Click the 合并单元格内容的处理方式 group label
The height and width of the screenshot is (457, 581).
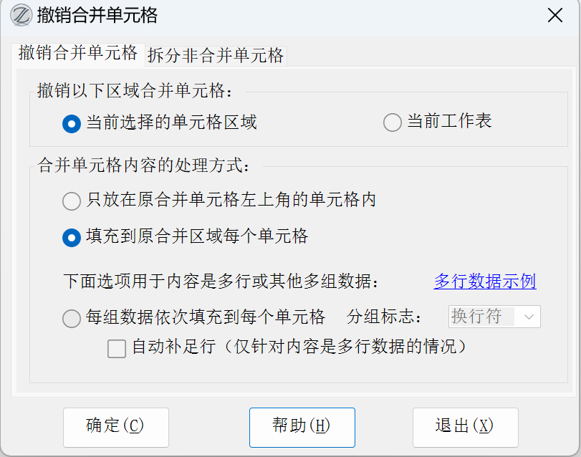144,167
